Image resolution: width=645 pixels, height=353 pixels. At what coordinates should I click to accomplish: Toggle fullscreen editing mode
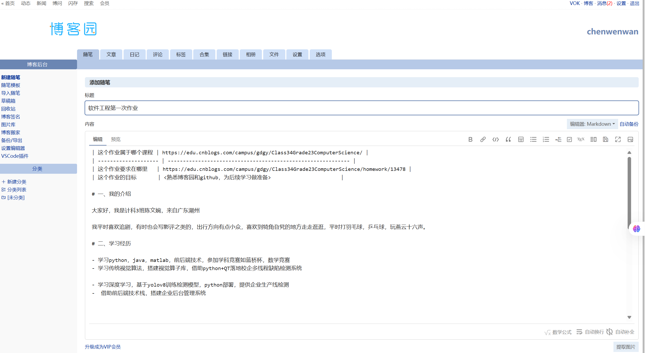click(618, 139)
